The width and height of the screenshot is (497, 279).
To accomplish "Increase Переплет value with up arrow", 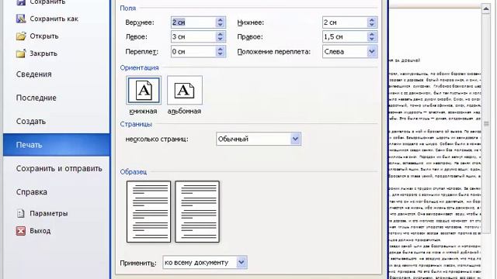I will pos(221,49).
